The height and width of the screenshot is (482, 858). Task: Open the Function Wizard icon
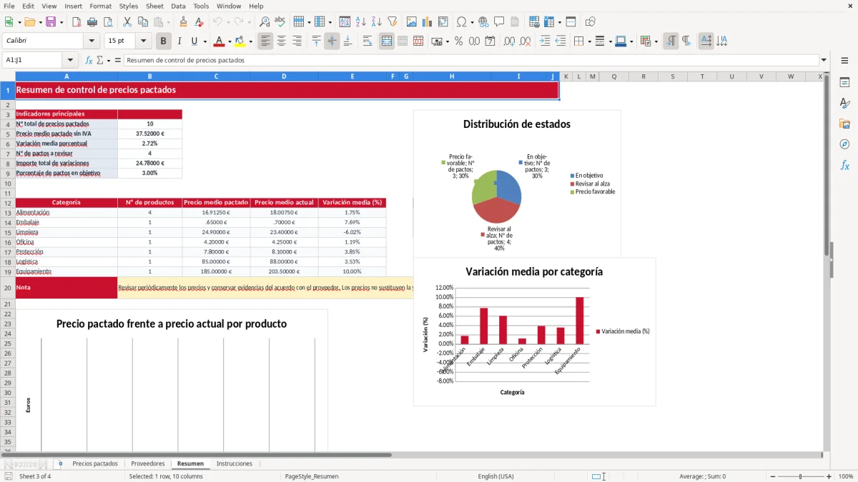point(89,61)
